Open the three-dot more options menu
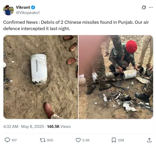Screen dimensions: 156x148 point(151,7)
